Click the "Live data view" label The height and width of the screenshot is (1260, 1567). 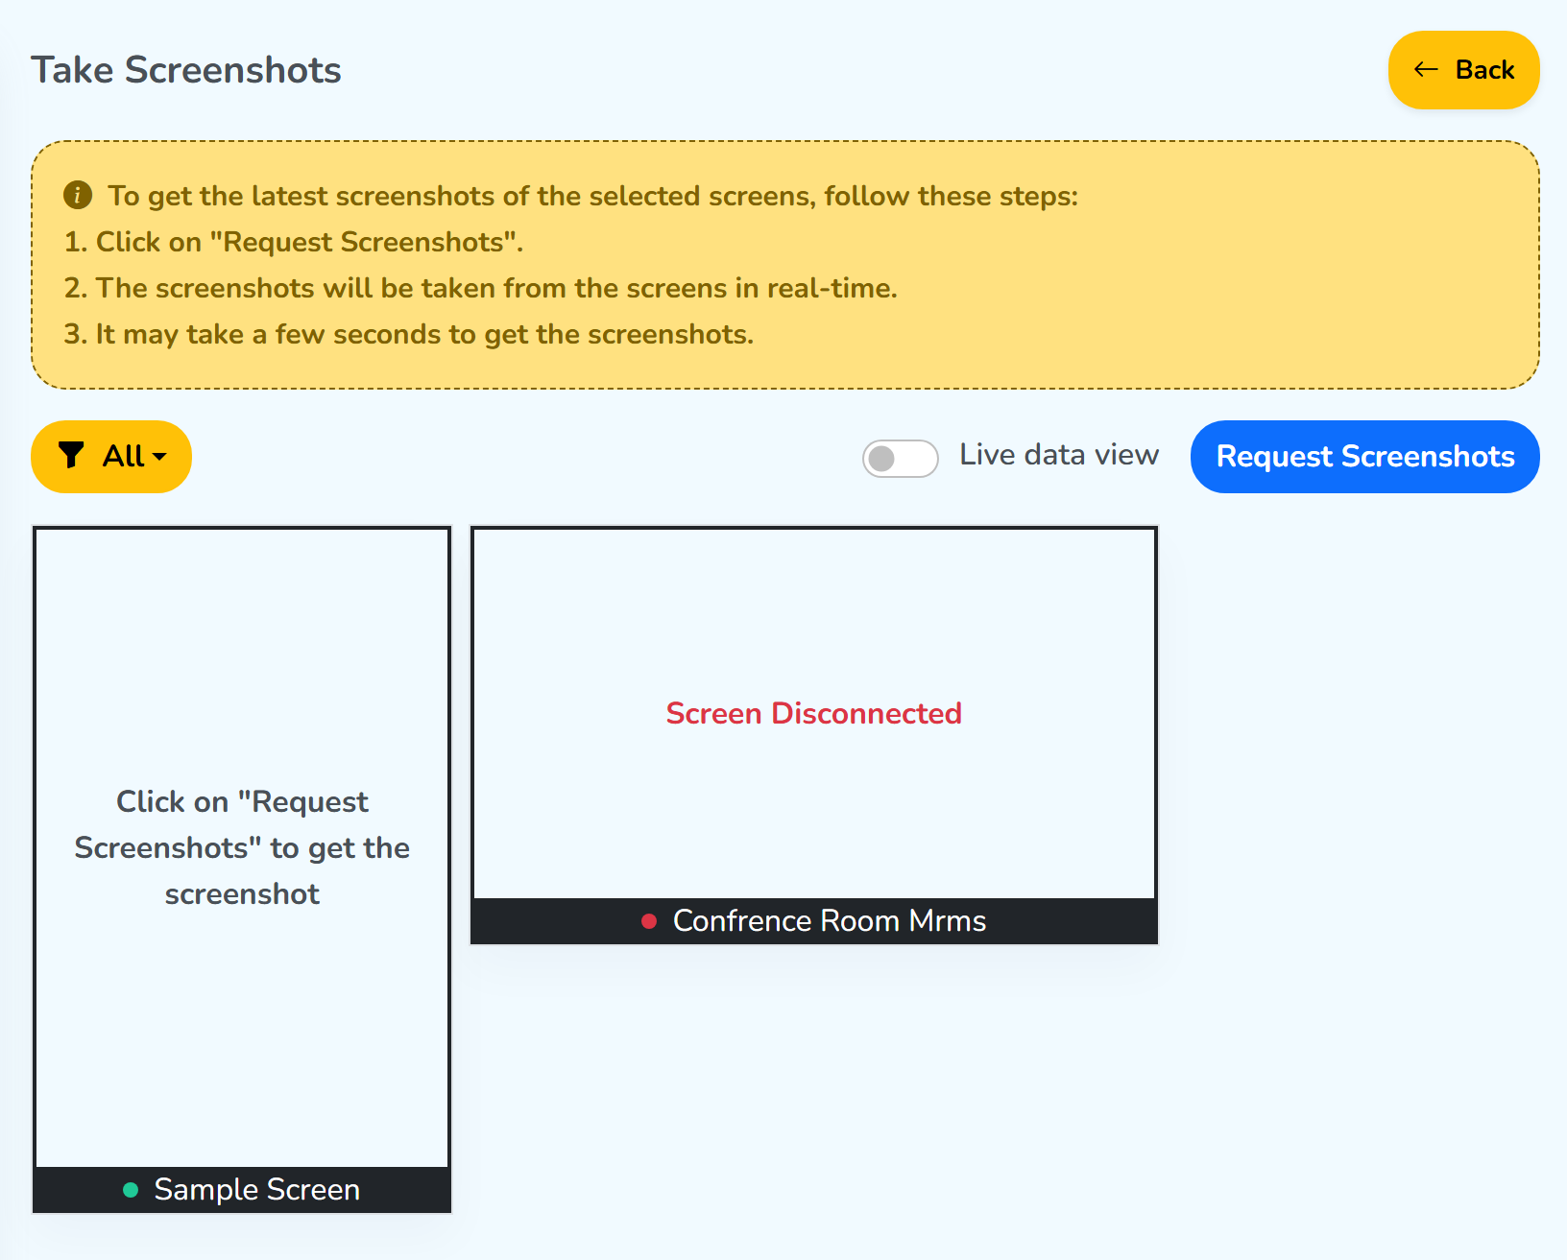pos(1059,455)
